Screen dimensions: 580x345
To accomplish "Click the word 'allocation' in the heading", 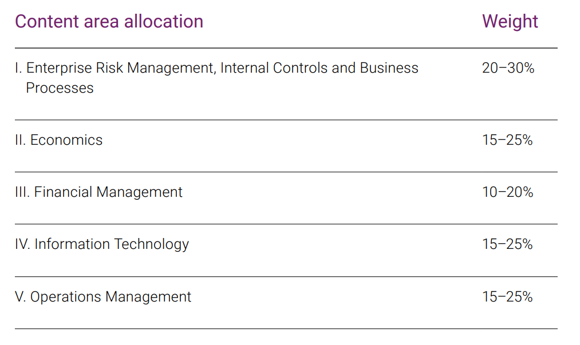I will [164, 21].
